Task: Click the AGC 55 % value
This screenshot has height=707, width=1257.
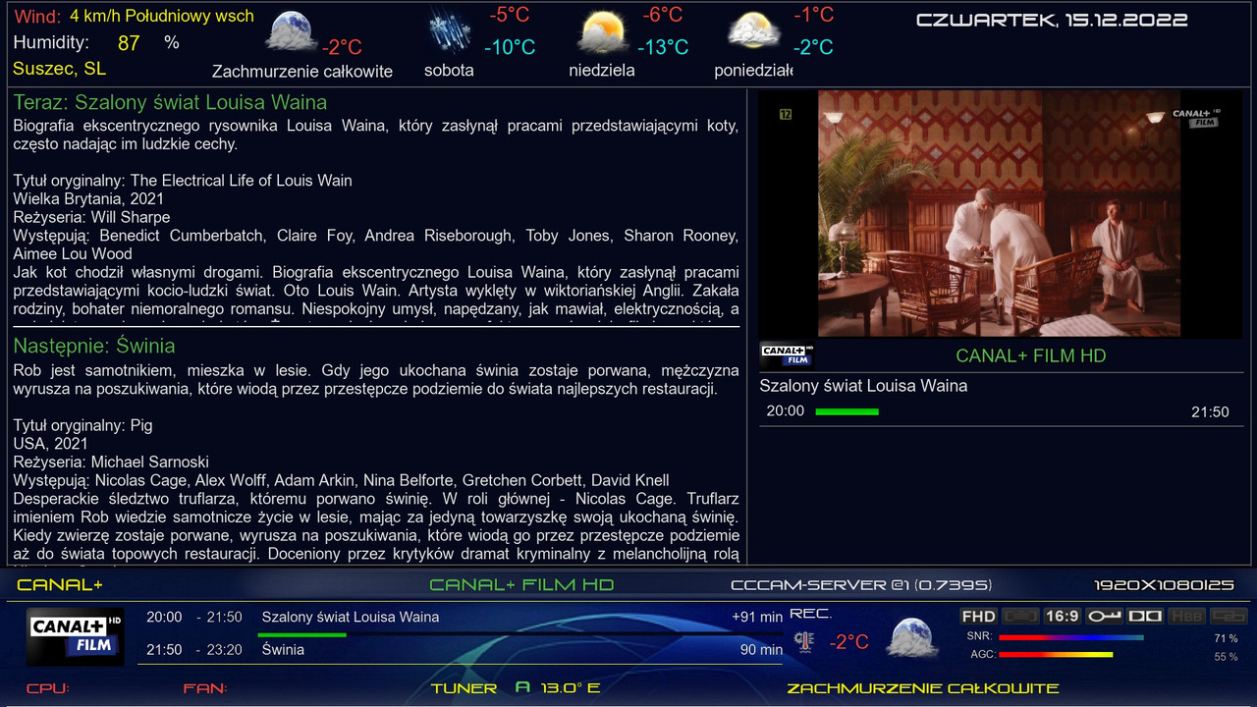Action: point(1226,657)
